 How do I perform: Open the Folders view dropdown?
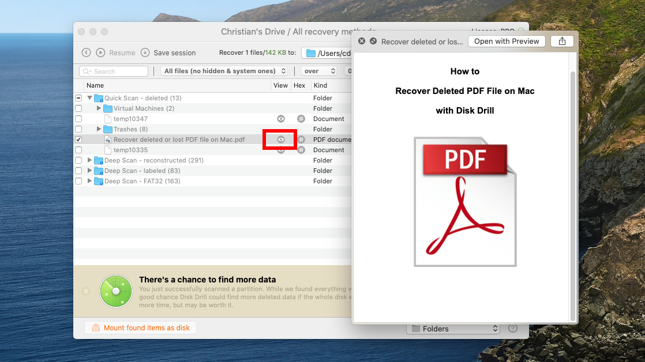click(453, 329)
